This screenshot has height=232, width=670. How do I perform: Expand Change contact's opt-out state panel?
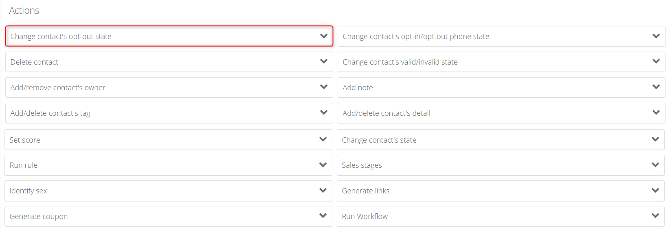tap(169, 36)
